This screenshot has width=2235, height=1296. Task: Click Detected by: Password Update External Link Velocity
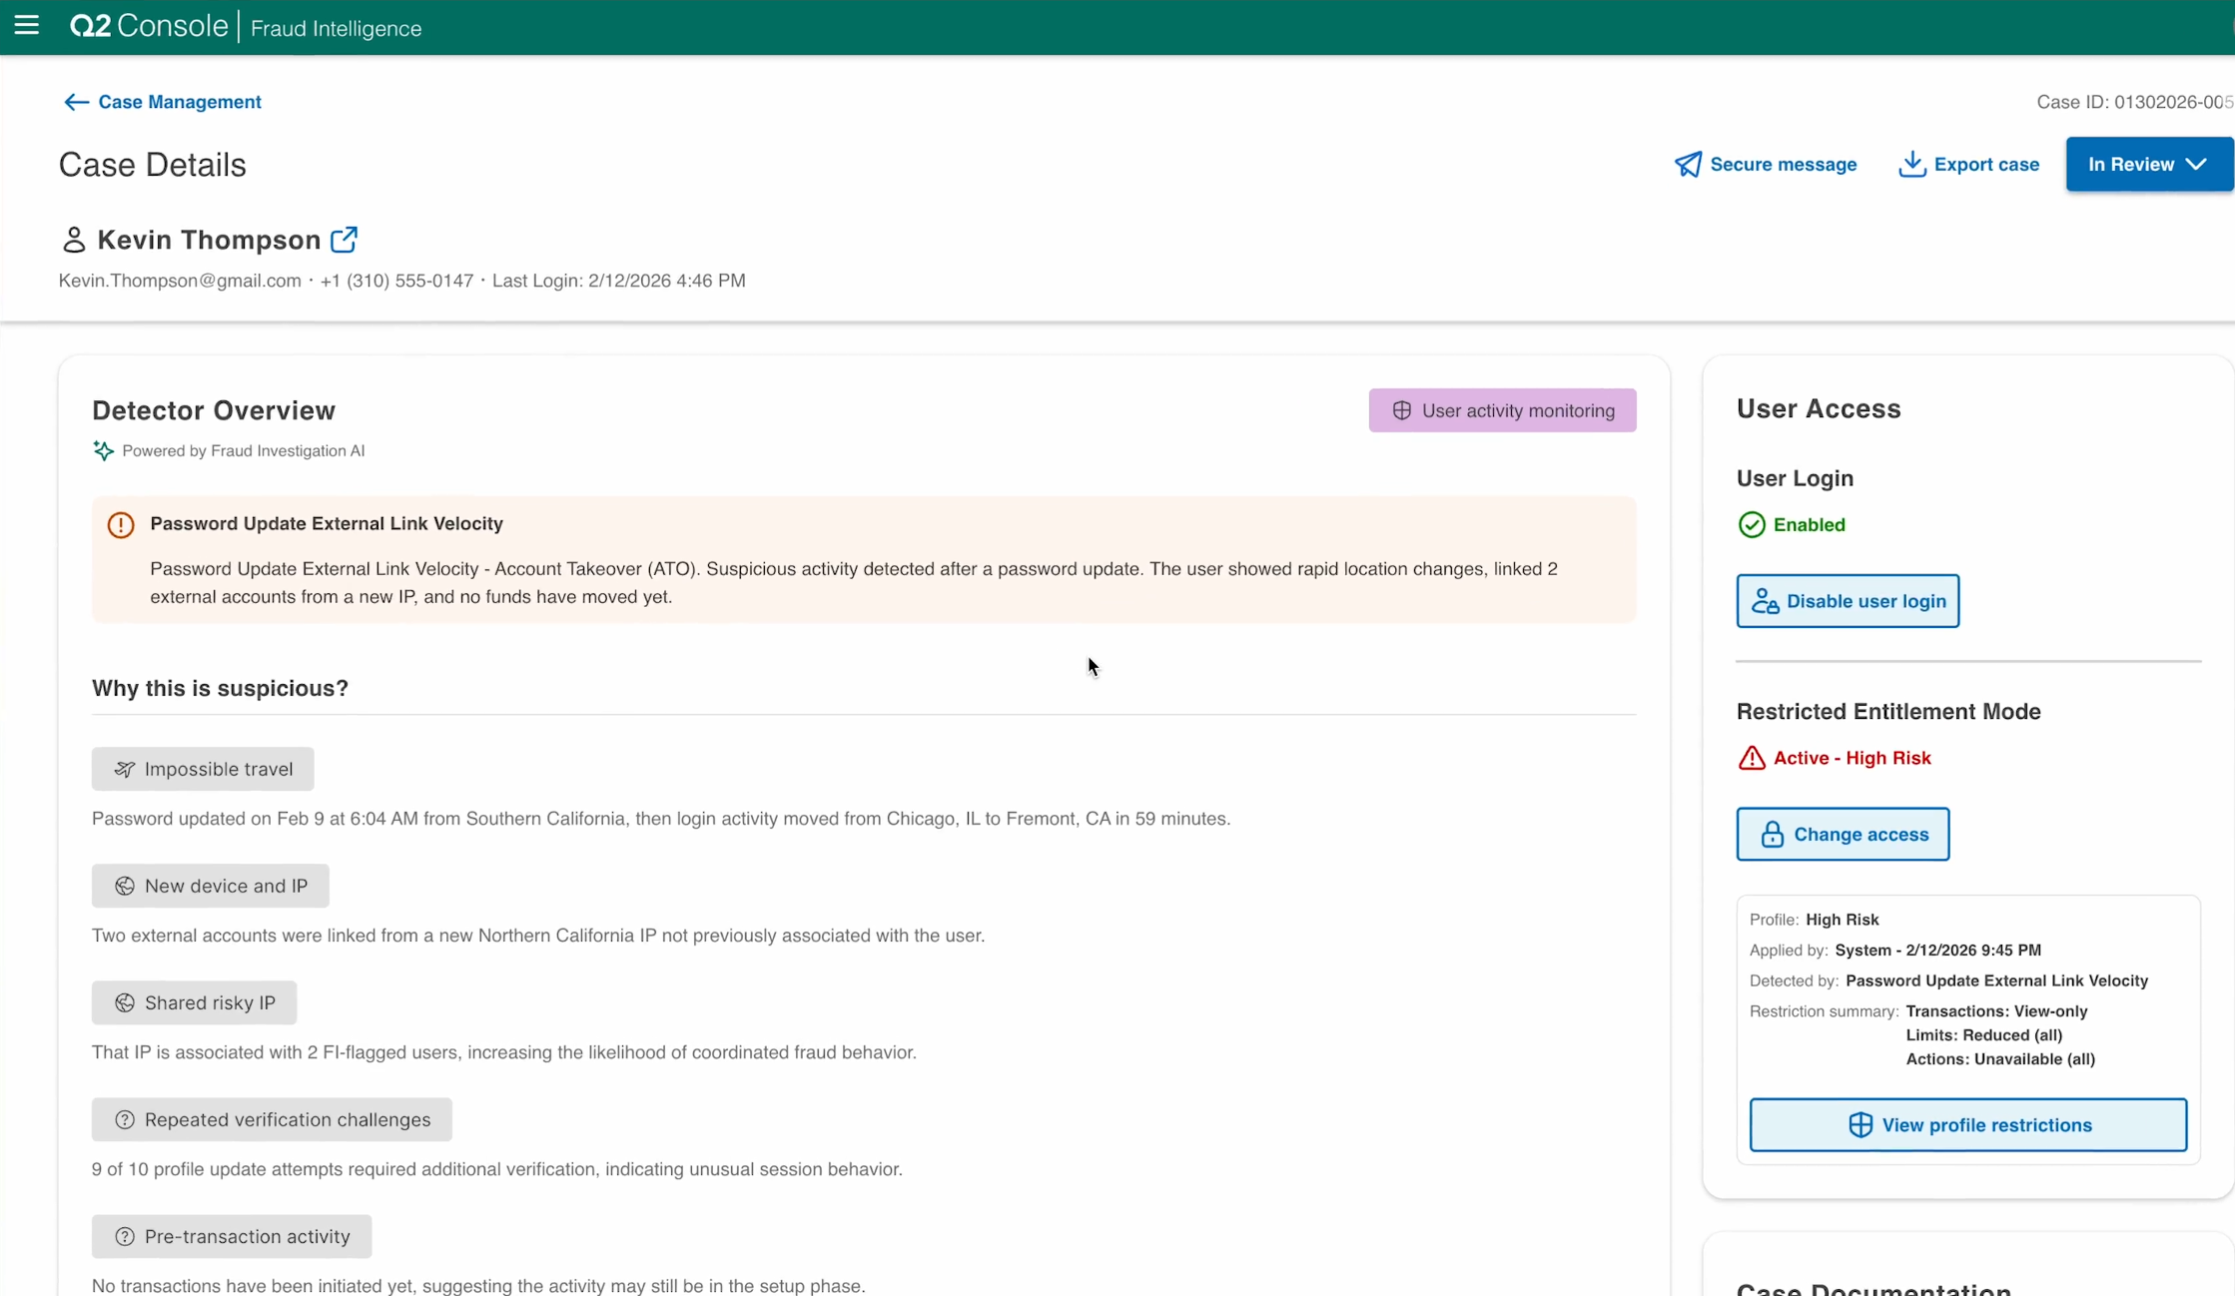coord(1948,980)
